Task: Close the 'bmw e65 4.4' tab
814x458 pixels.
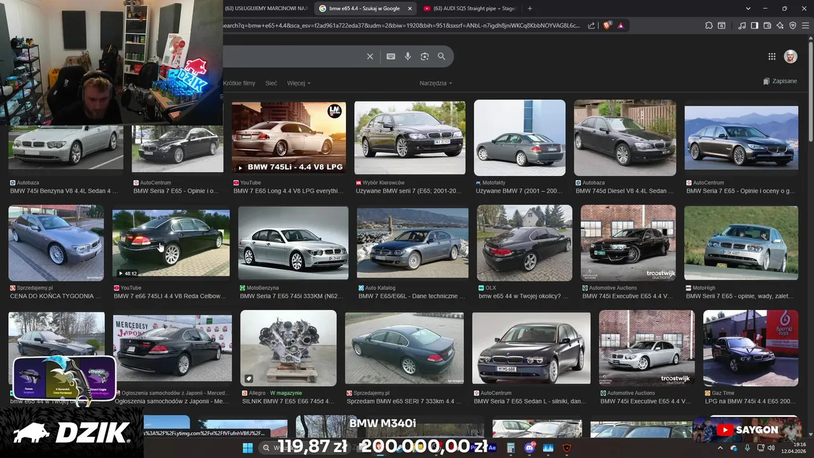Action: (410, 8)
